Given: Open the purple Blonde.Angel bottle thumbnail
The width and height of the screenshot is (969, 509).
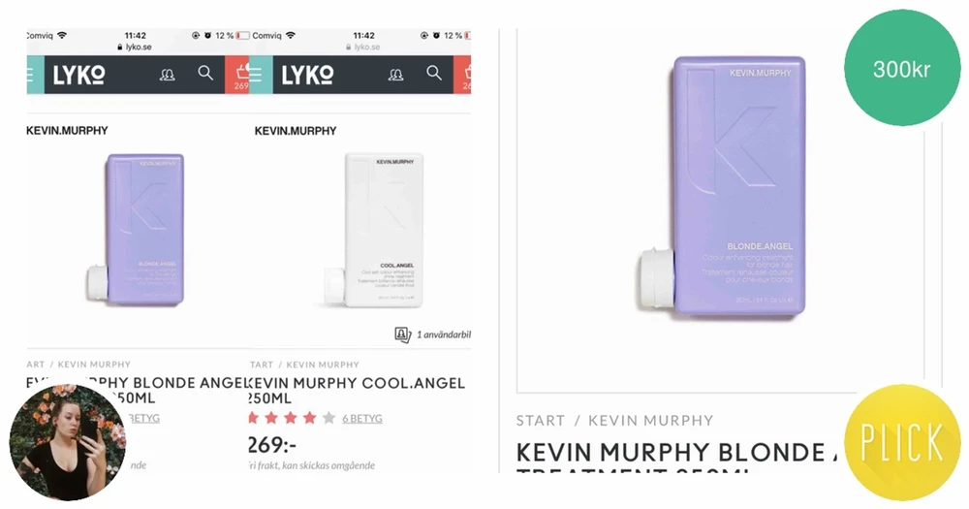Looking at the screenshot, I should [x=137, y=230].
